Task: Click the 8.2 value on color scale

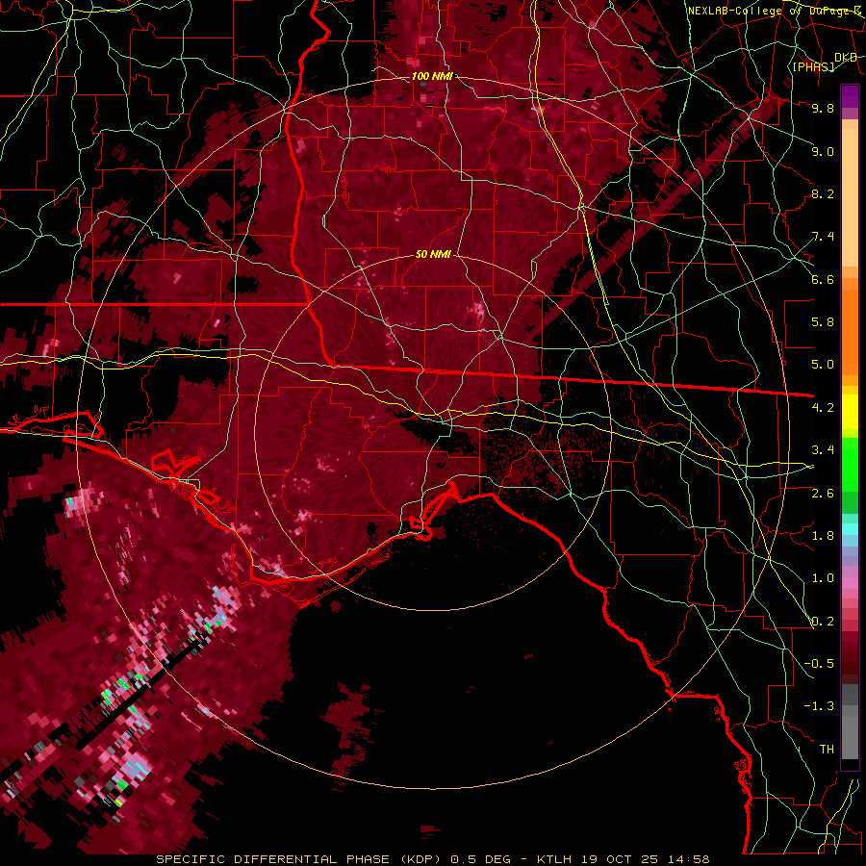Action: point(823,193)
